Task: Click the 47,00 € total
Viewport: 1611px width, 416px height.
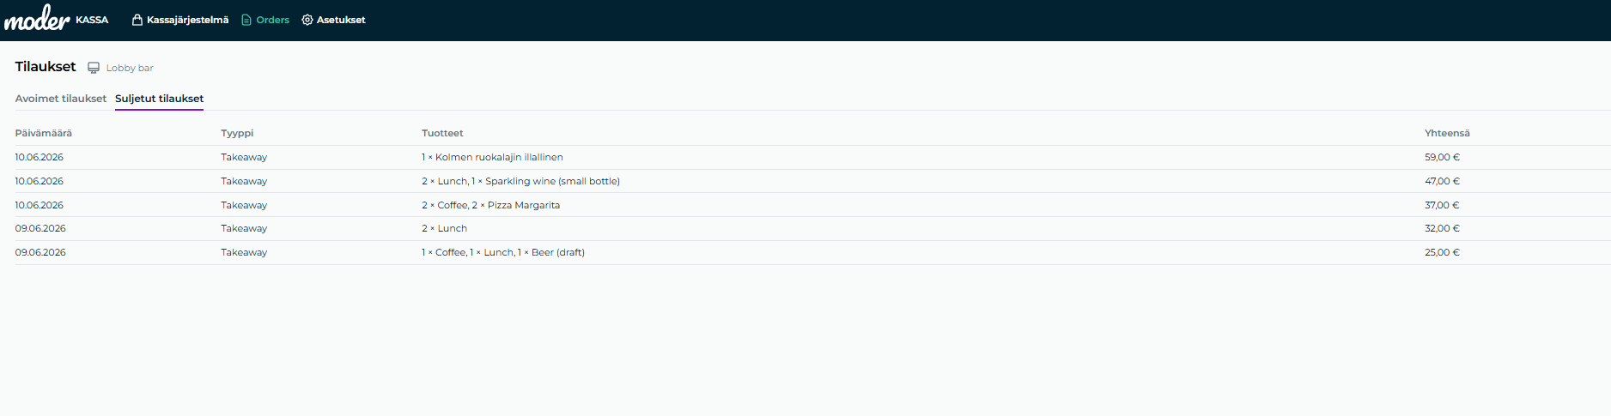Action: click(x=1442, y=181)
